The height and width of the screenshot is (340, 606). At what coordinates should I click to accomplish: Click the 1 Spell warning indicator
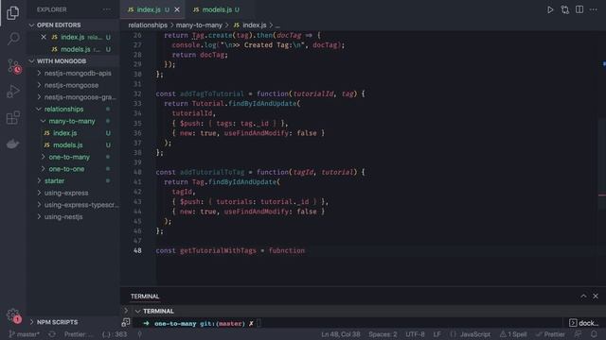(513, 334)
